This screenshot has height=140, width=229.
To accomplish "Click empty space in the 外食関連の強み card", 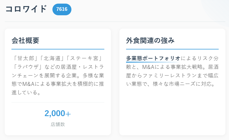I will coord(172,111).
